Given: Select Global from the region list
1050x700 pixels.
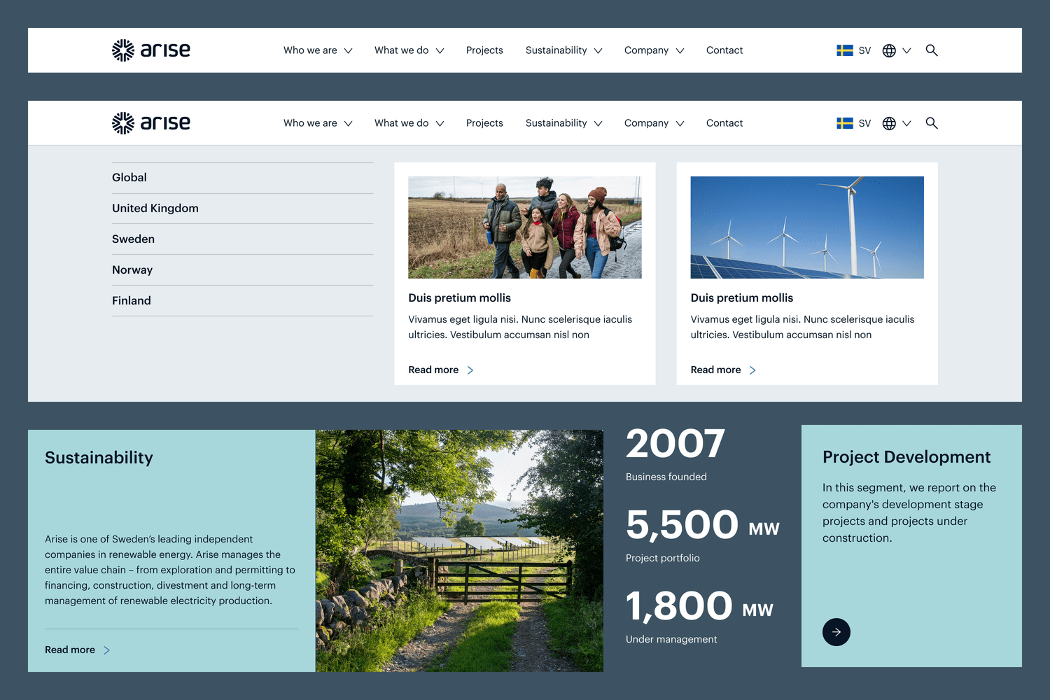Looking at the screenshot, I should coord(242,178).
